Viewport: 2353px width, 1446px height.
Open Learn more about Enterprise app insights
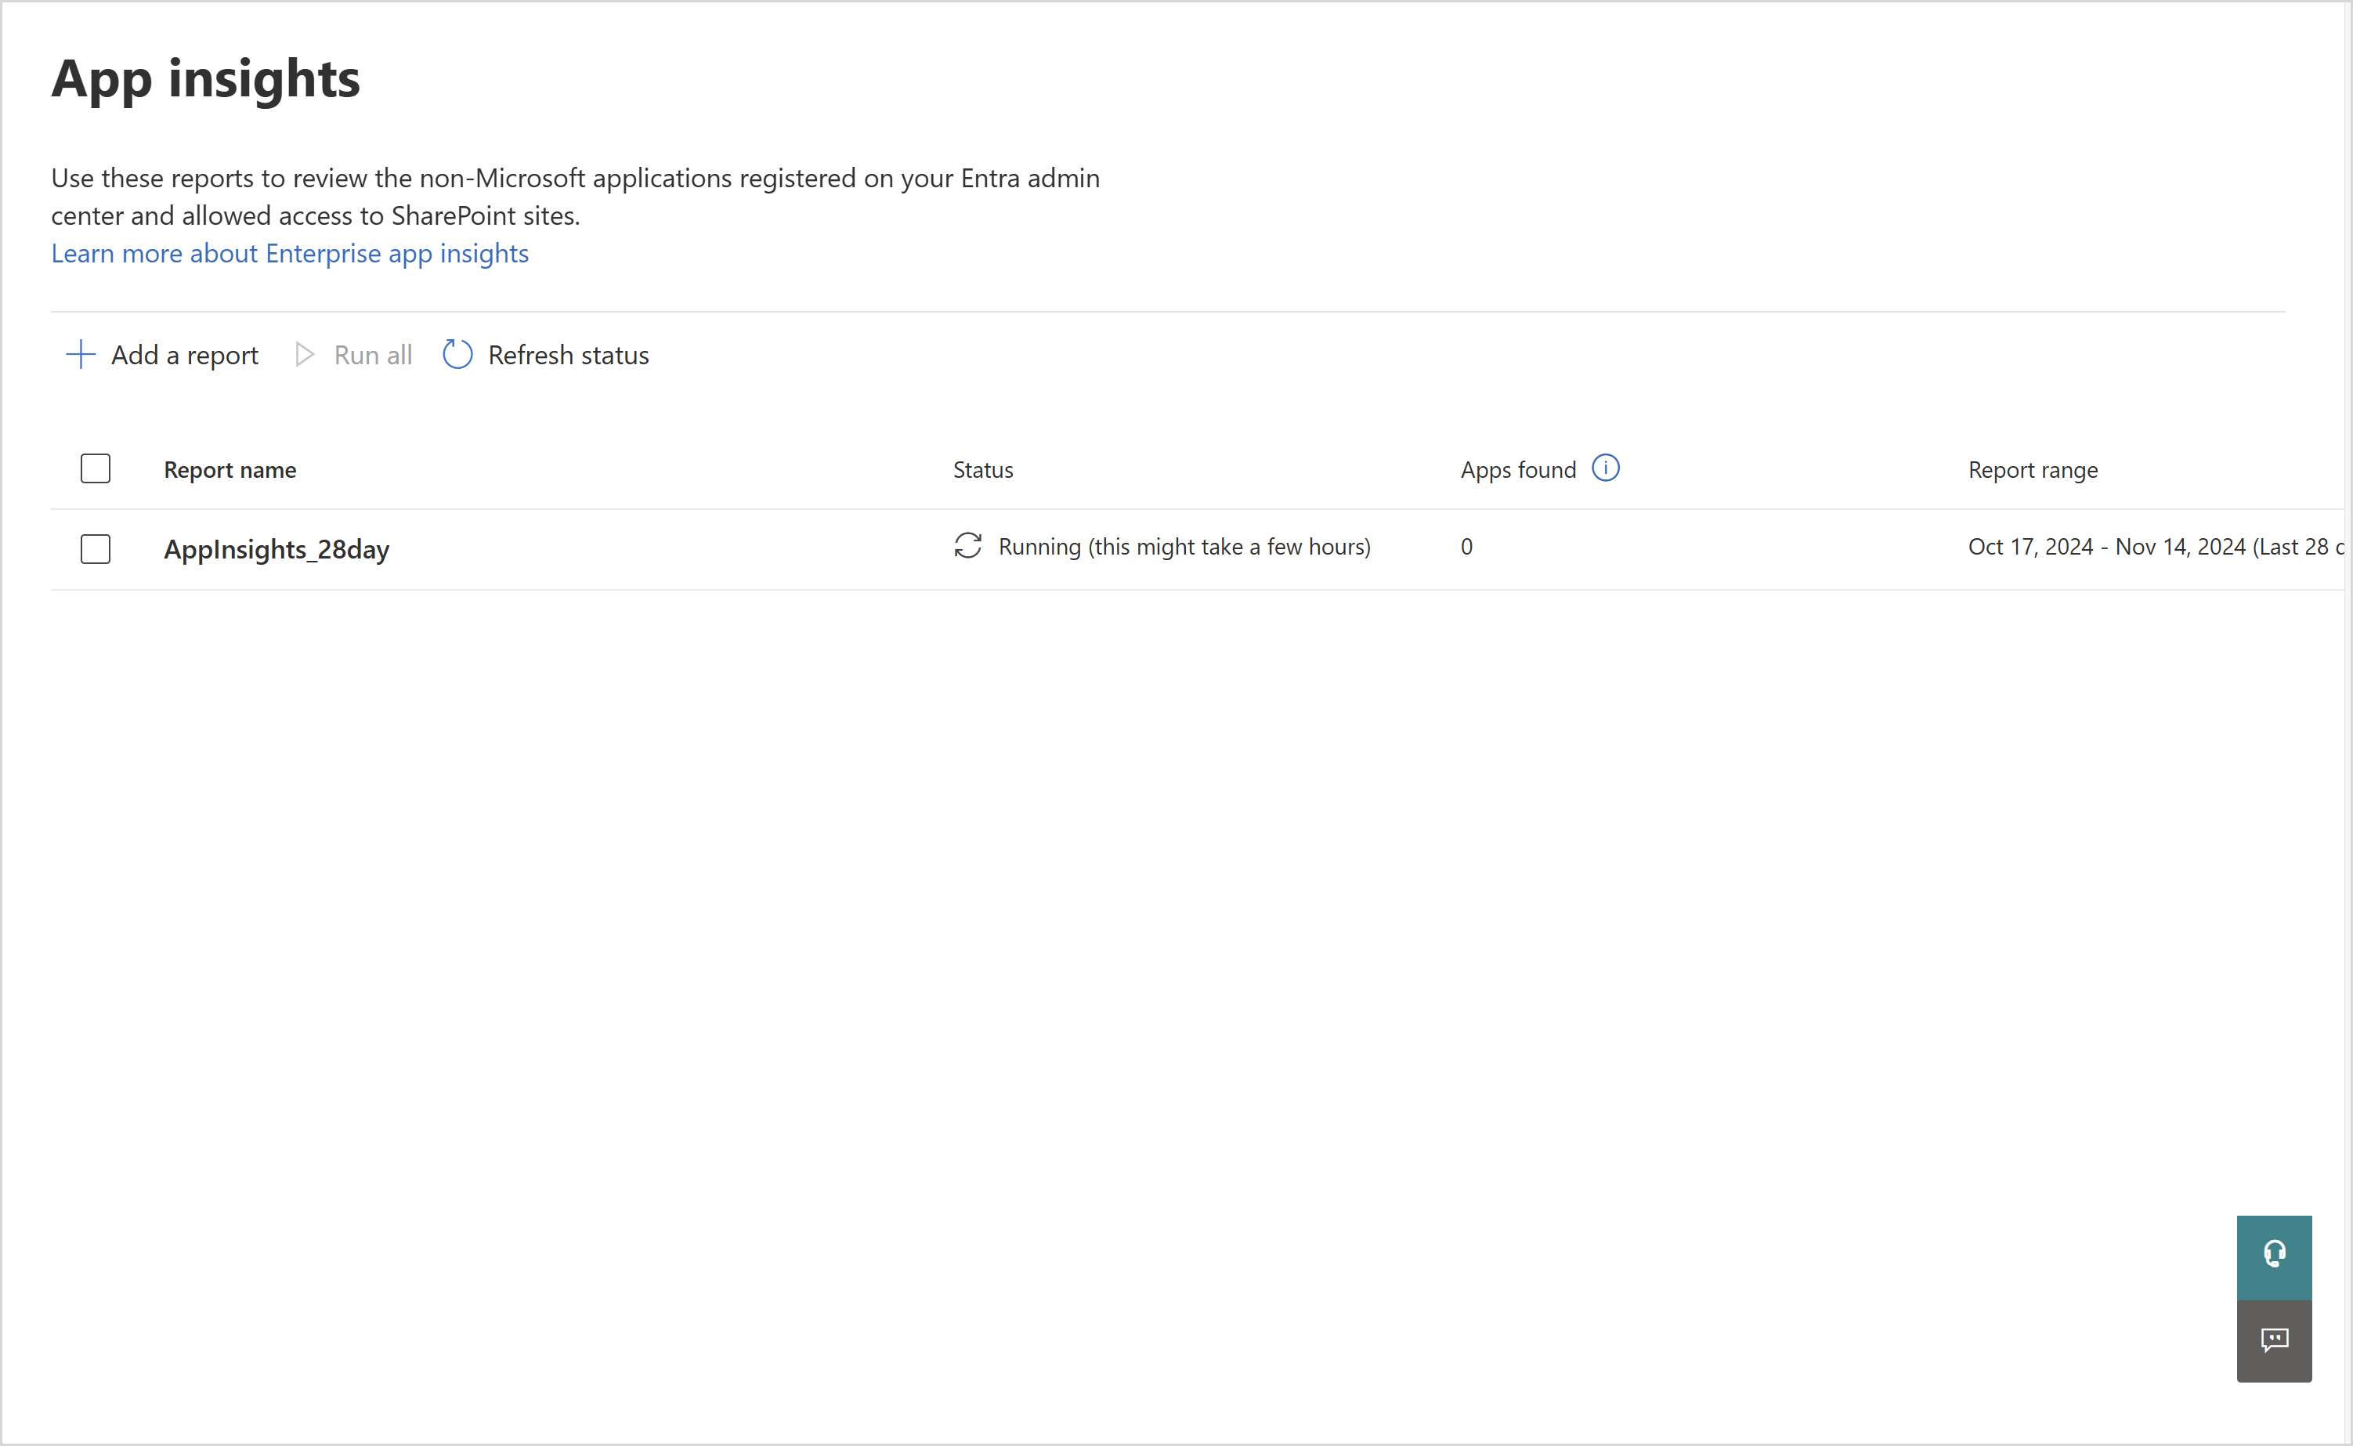290,254
